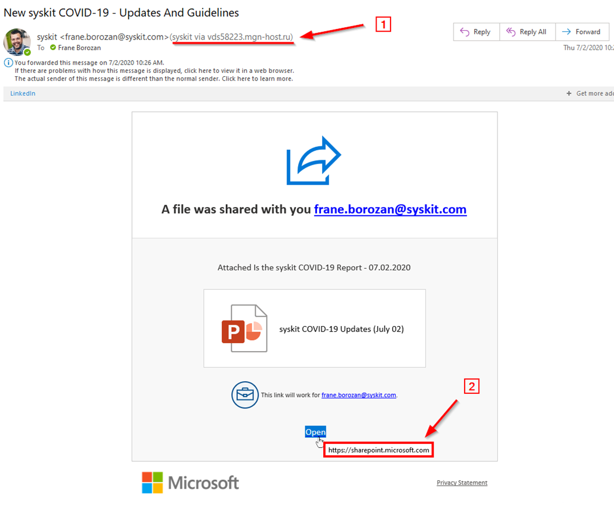Click the 'view it in a web browser' notice

(x=154, y=71)
